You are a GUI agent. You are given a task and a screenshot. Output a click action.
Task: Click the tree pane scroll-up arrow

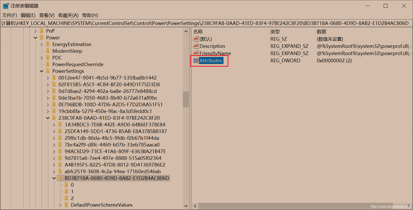click(x=186, y=31)
